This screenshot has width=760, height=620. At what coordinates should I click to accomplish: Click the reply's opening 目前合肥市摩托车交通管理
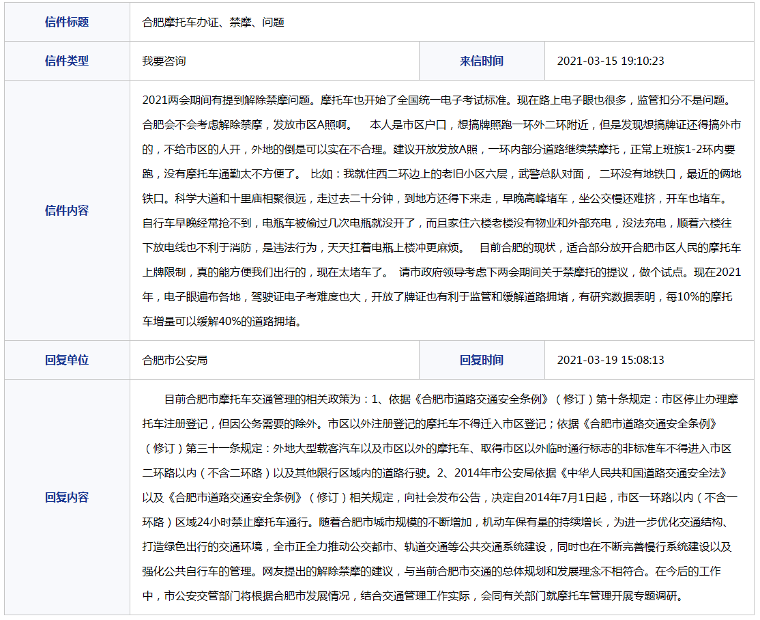pyautogui.click(x=232, y=399)
